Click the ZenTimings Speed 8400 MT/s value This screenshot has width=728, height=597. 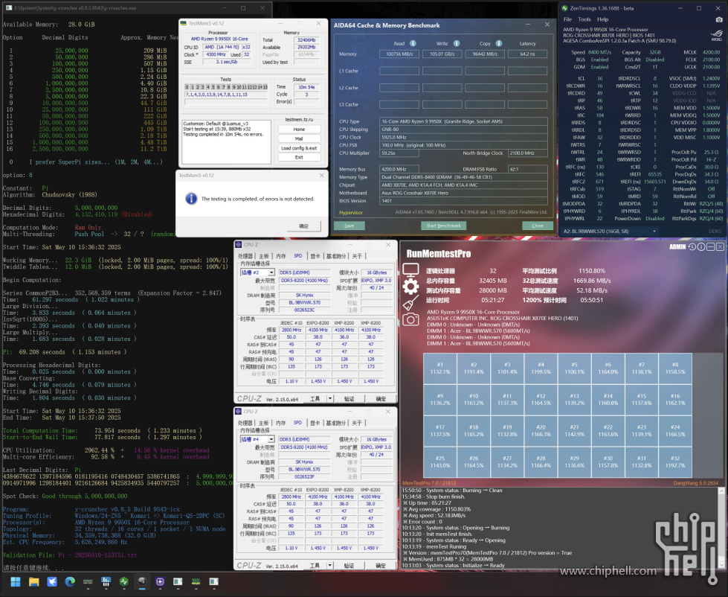click(599, 52)
